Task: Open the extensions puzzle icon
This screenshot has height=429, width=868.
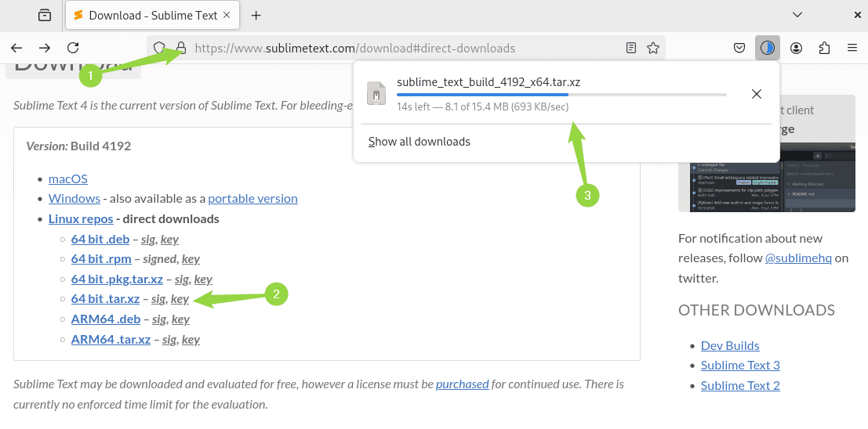Action: (824, 48)
